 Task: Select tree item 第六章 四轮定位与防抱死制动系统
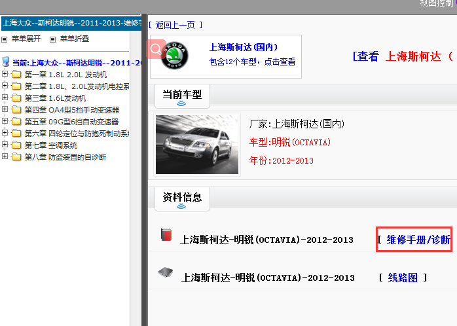tap(77, 134)
